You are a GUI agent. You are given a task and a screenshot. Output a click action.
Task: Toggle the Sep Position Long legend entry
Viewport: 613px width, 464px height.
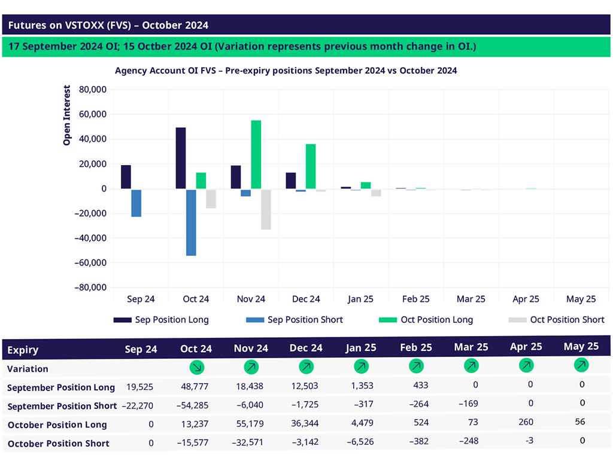161,320
